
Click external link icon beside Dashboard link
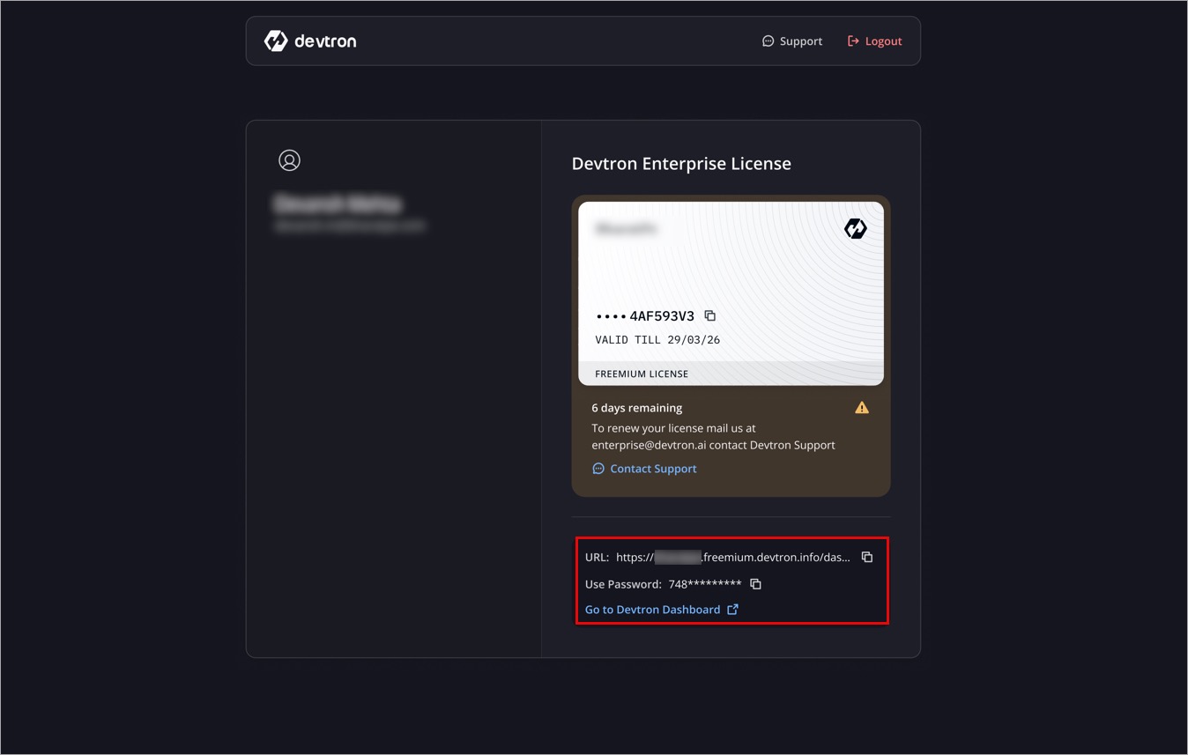(x=732, y=610)
